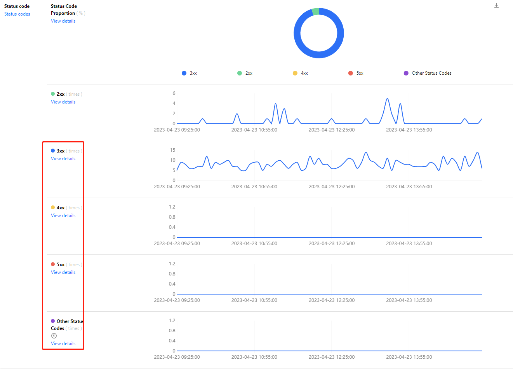The image size is (520, 370).
Task: Toggle the 3xx legend dot in donut chart
Action: 184,73
